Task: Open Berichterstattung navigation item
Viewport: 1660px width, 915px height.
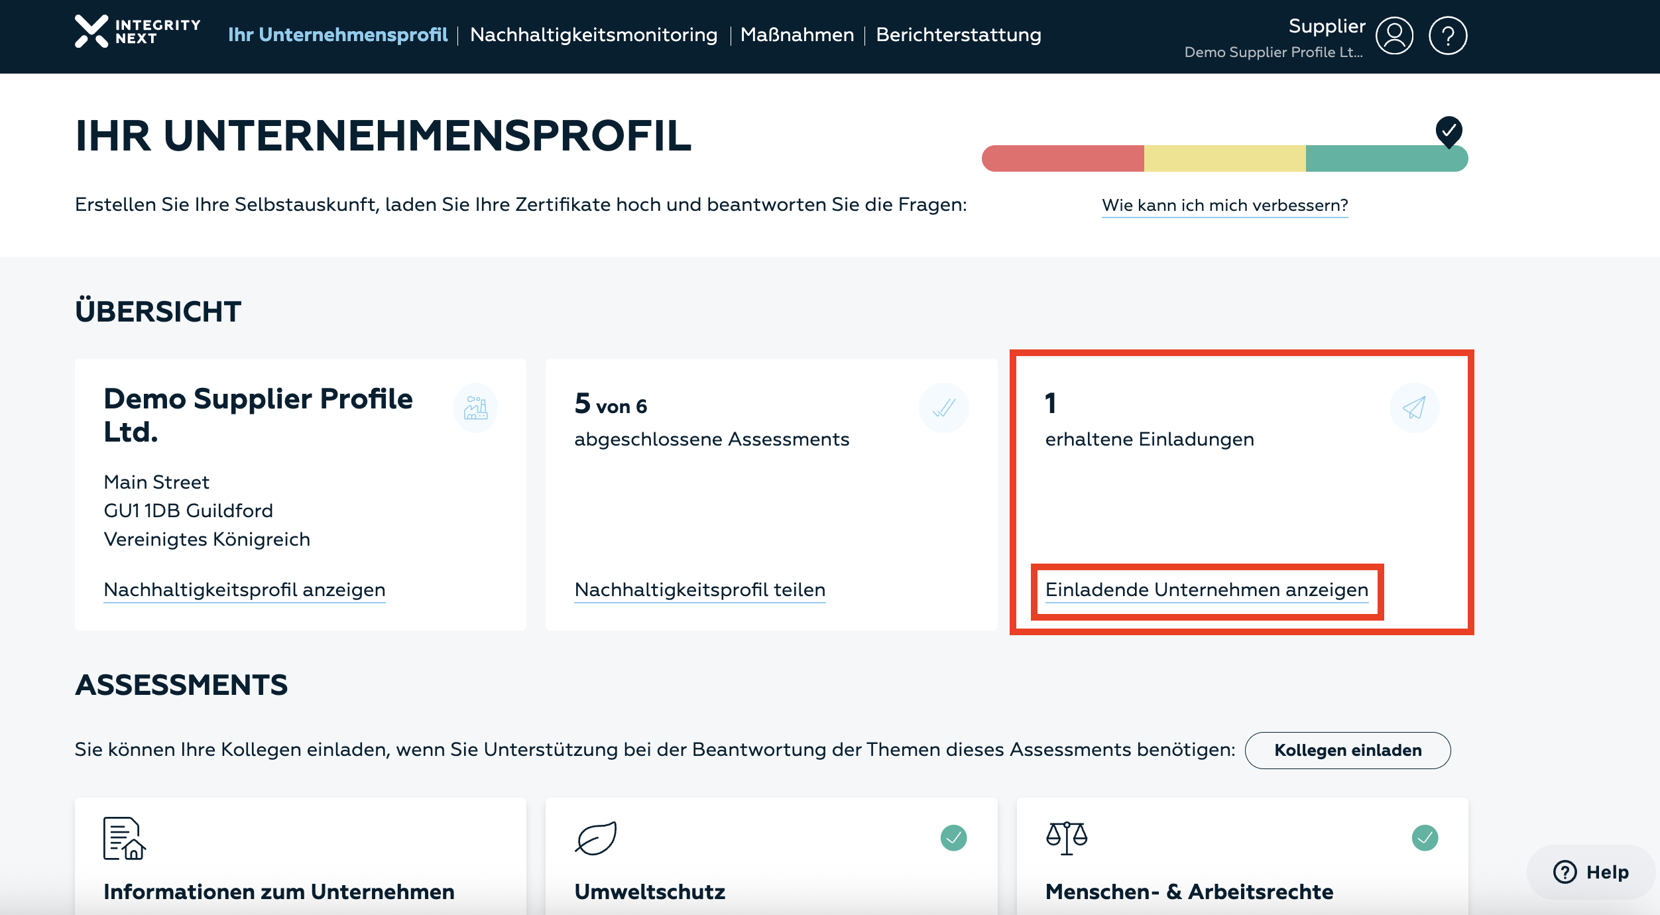Action: tap(958, 34)
